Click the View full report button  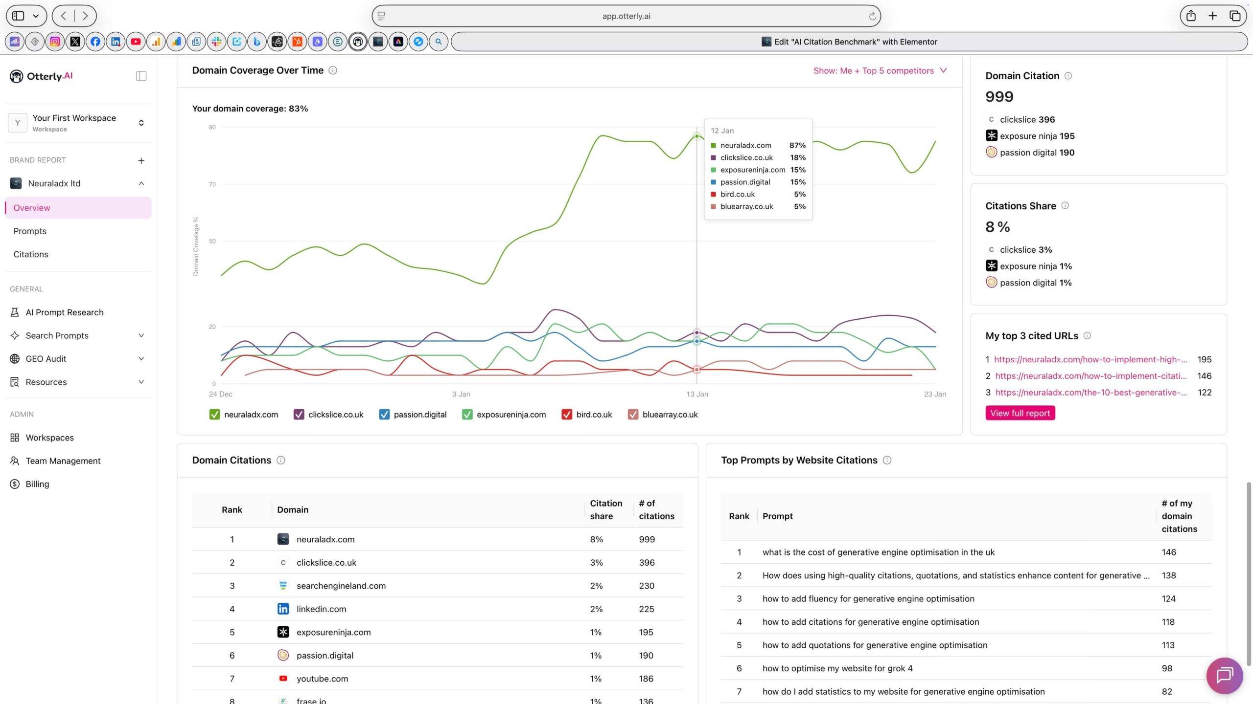coord(1020,413)
